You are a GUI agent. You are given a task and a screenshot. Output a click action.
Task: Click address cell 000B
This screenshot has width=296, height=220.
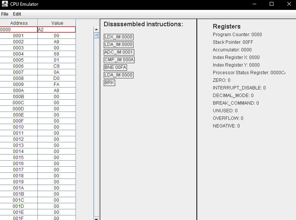point(18,97)
